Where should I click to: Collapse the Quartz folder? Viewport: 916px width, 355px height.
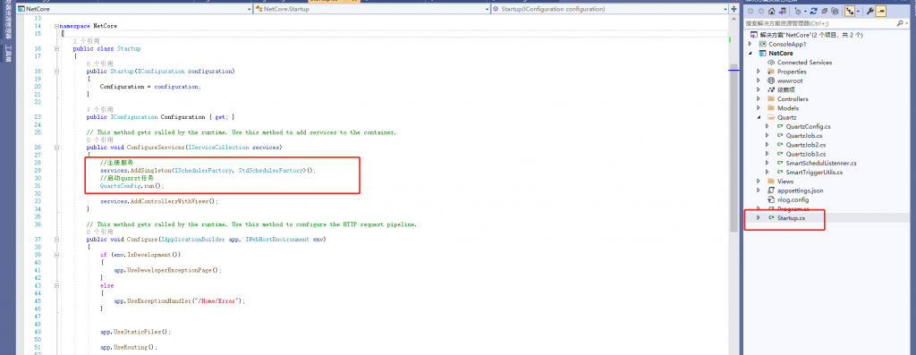click(x=759, y=117)
